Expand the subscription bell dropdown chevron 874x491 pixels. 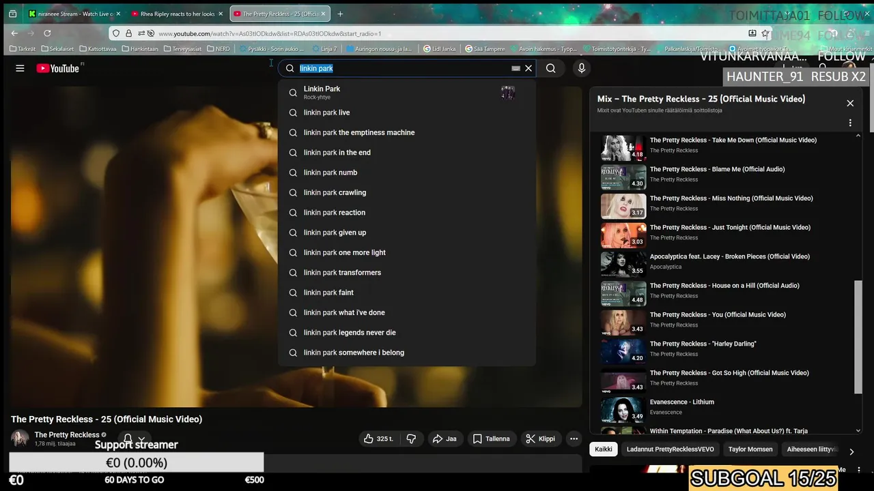[x=141, y=439]
